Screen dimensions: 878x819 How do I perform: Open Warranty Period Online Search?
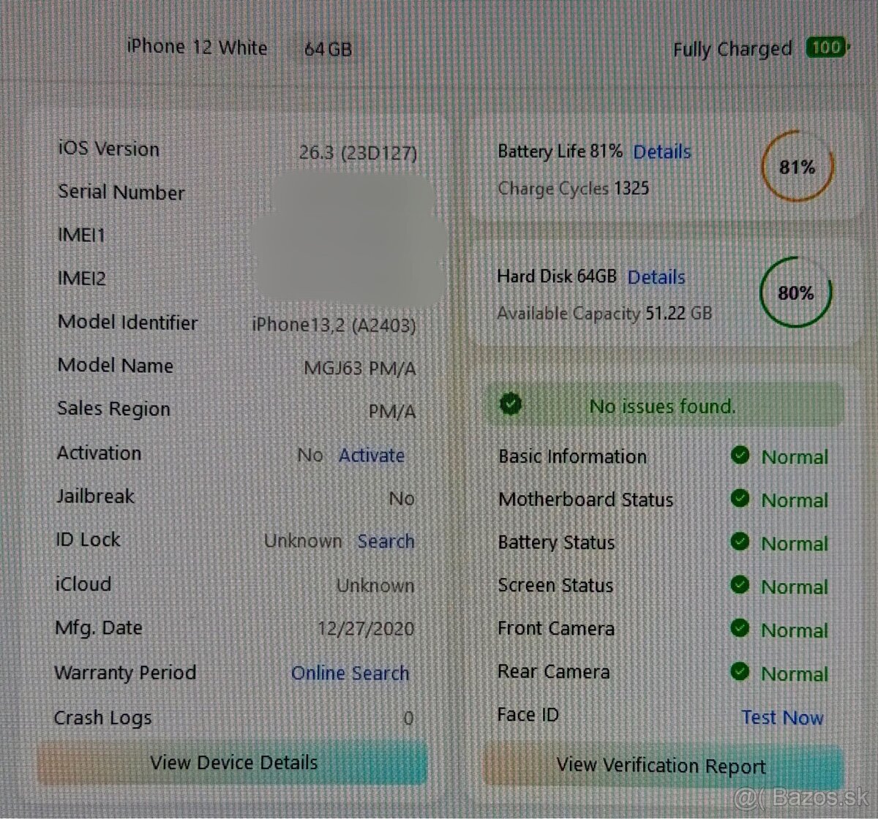click(350, 673)
